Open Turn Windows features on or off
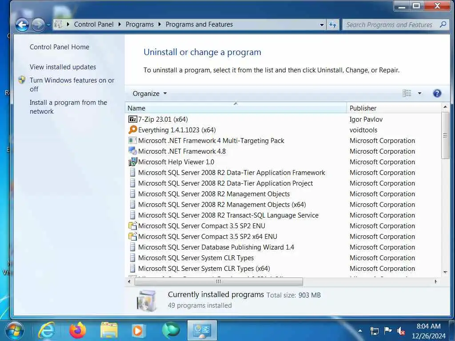The image size is (455, 341). tap(72, 85)
